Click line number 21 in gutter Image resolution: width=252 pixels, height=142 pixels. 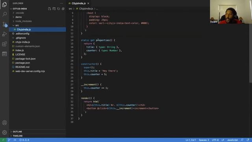(x=72, y=64)
